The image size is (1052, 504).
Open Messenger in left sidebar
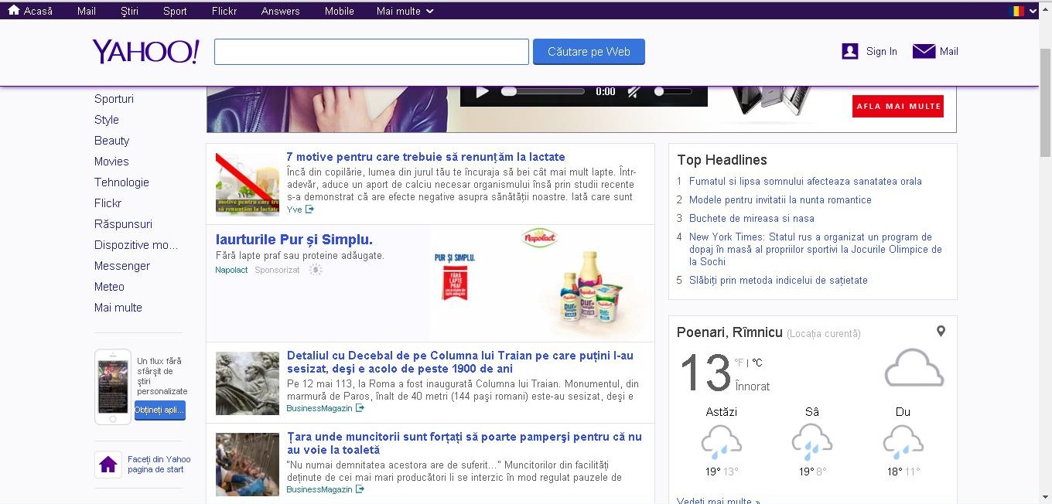[x=122, y=266]
